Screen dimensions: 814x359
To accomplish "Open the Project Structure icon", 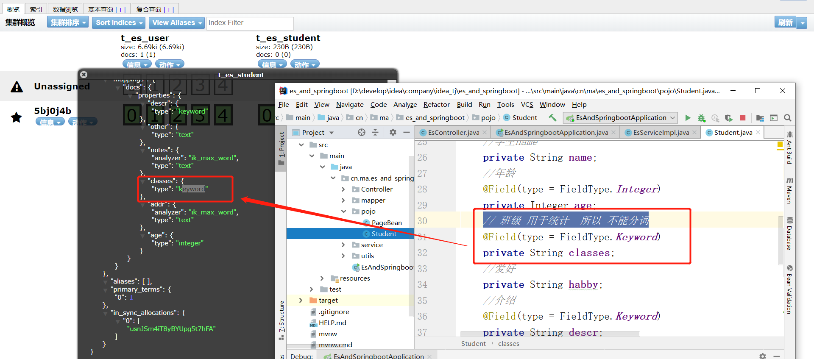I will tap(760, 118).
